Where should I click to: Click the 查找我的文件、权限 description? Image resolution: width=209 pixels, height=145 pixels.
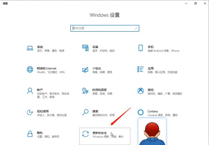pos(104,115)
